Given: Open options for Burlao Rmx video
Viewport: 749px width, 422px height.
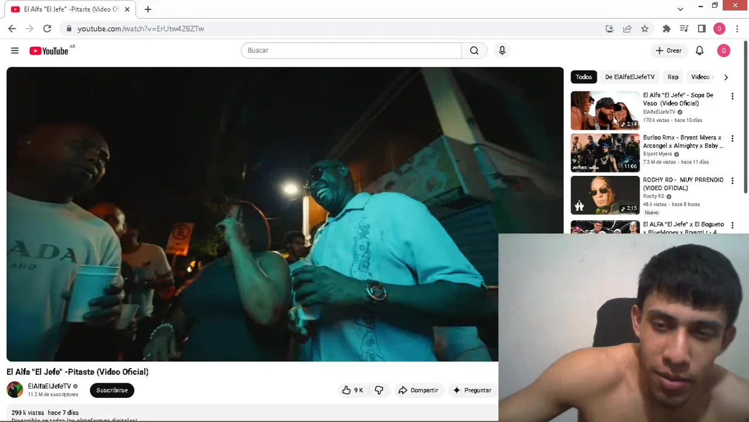Looking at the screenshot, I should (732, 139).
